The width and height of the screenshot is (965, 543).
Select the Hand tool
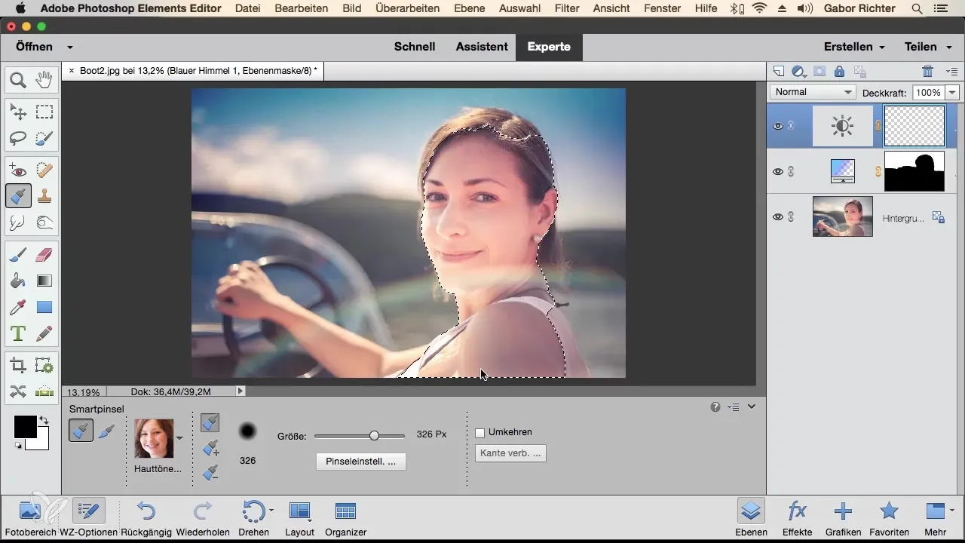44,79
